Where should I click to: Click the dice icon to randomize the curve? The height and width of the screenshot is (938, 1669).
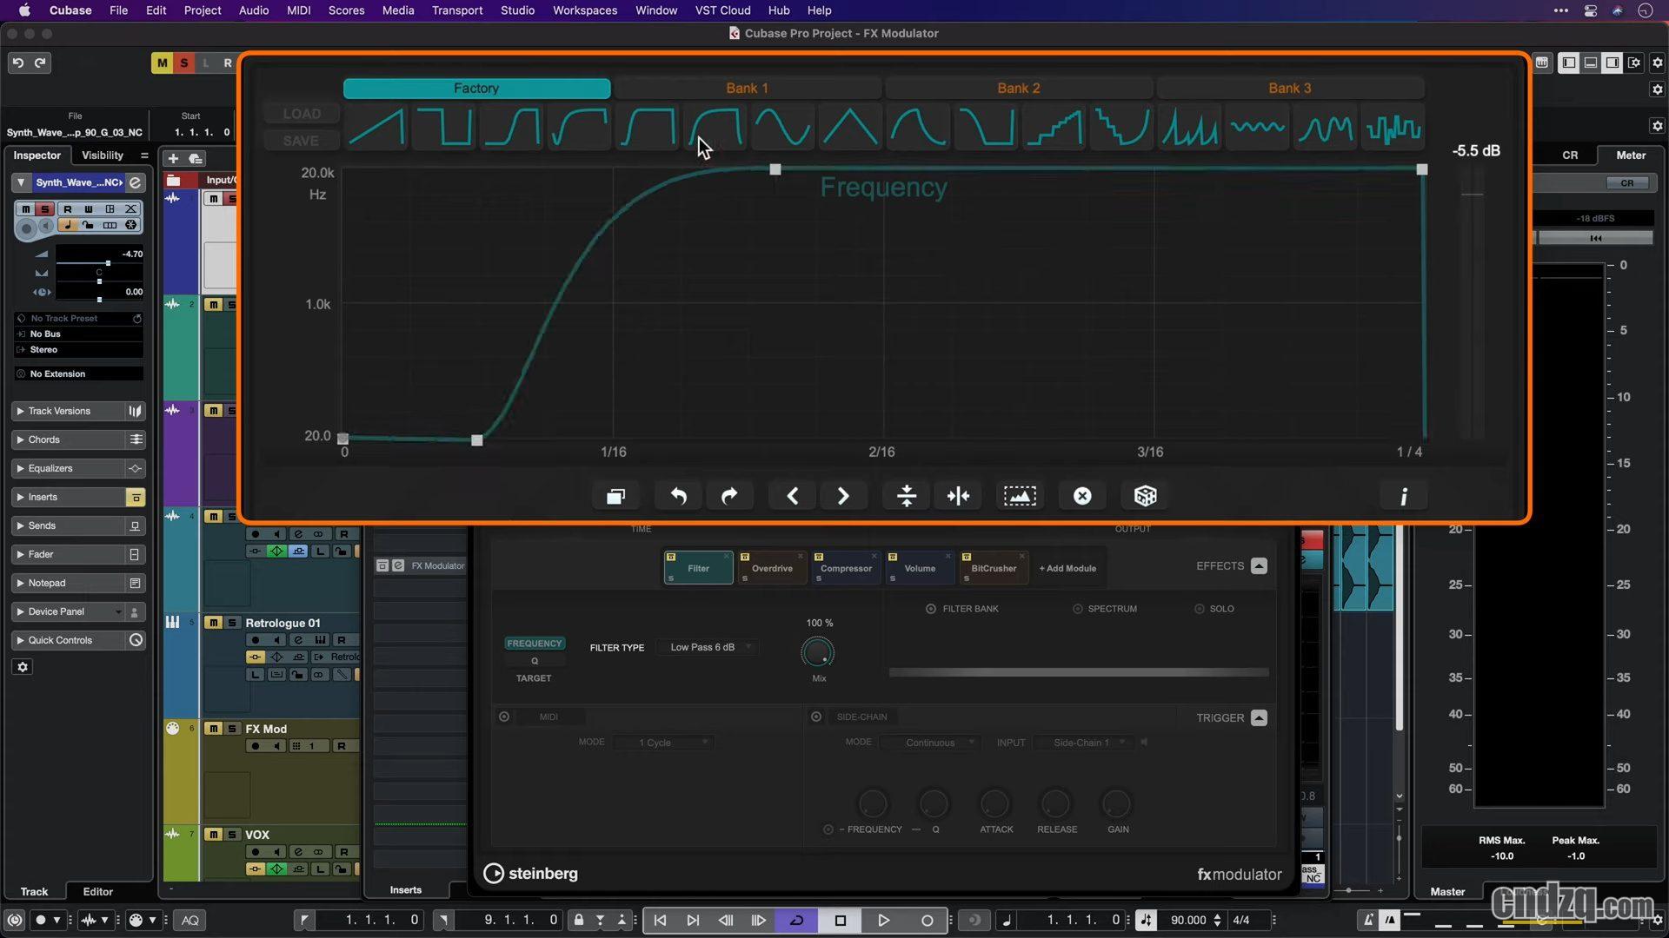point(1145,495)
